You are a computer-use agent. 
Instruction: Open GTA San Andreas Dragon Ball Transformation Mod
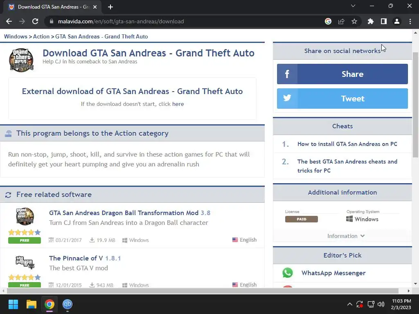pyautogui.click(x=130, y=213)
